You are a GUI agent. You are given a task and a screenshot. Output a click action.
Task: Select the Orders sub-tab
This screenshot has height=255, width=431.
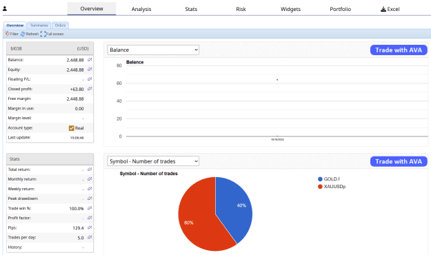point(60,25)
